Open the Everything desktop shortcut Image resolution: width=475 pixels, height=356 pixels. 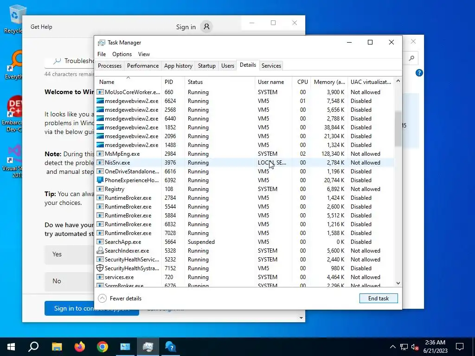[x=13, y=65]
